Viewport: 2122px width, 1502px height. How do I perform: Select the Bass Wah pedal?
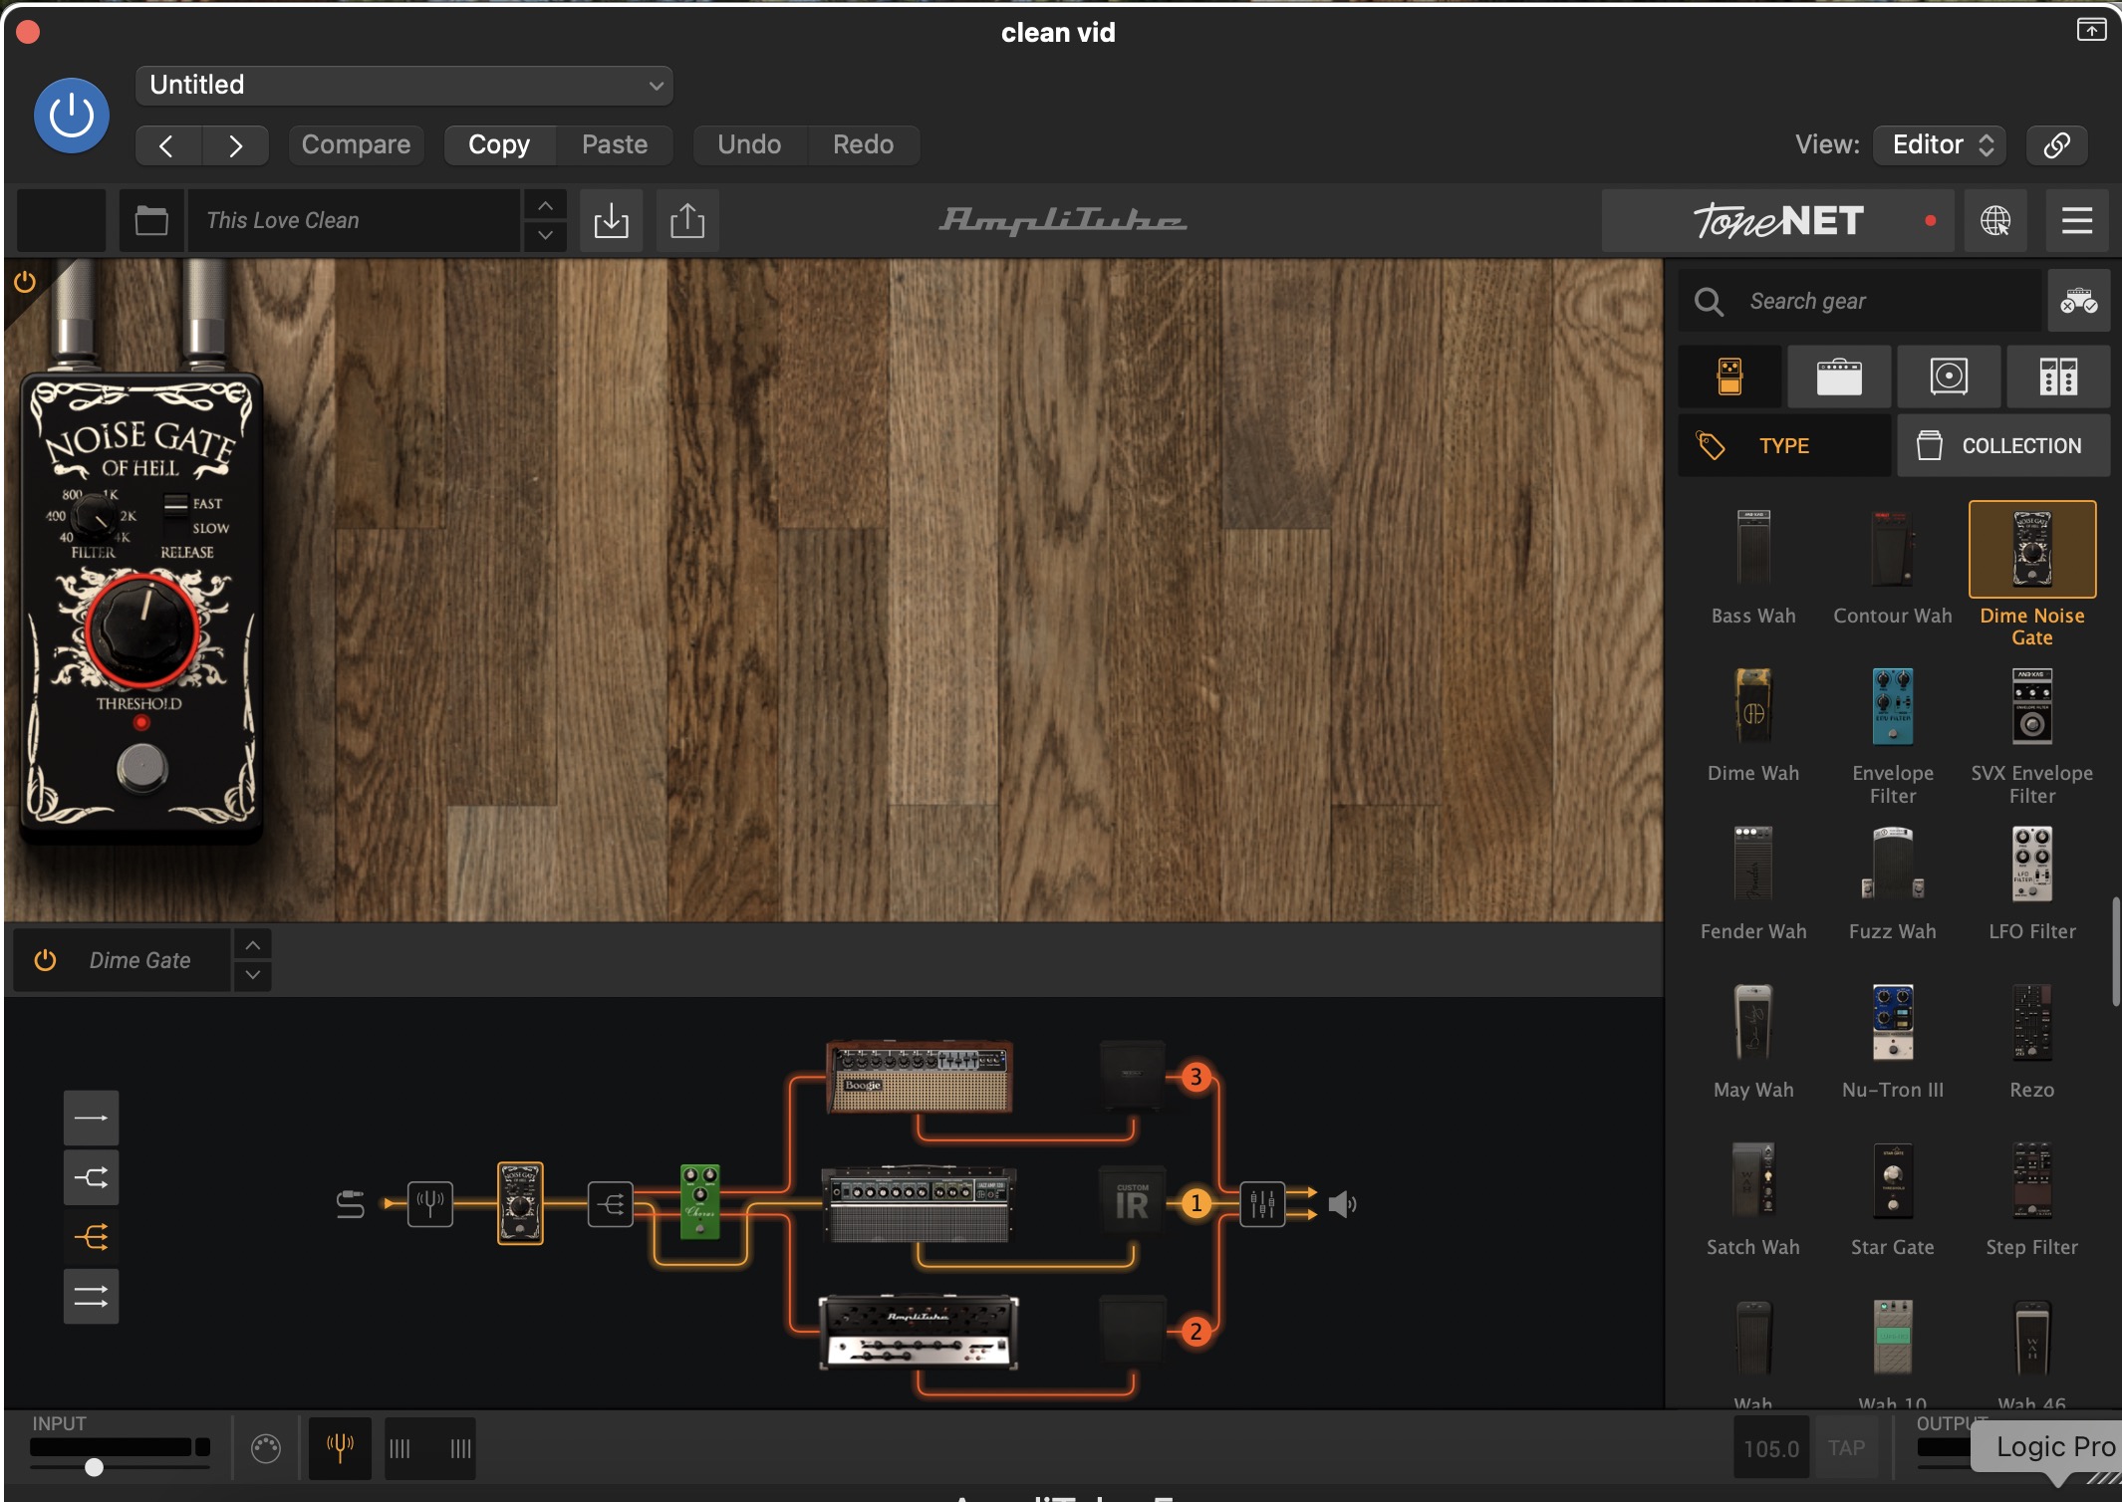[1753, 567]
